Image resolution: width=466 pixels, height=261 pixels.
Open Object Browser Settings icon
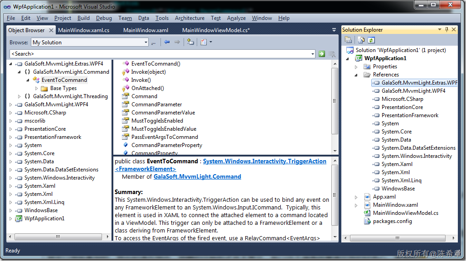tap(204, 42)
